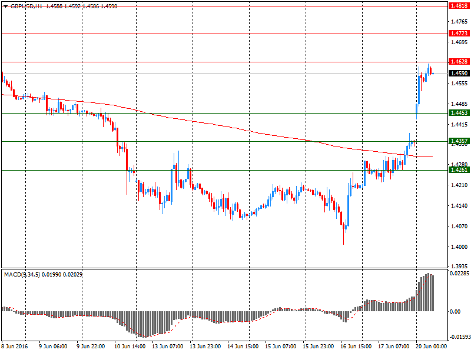Image resolution: width=471 pixels, height=353 pixels.
Task: Click the 15 Jun 23:00 time label
Action: click(318, 347)
